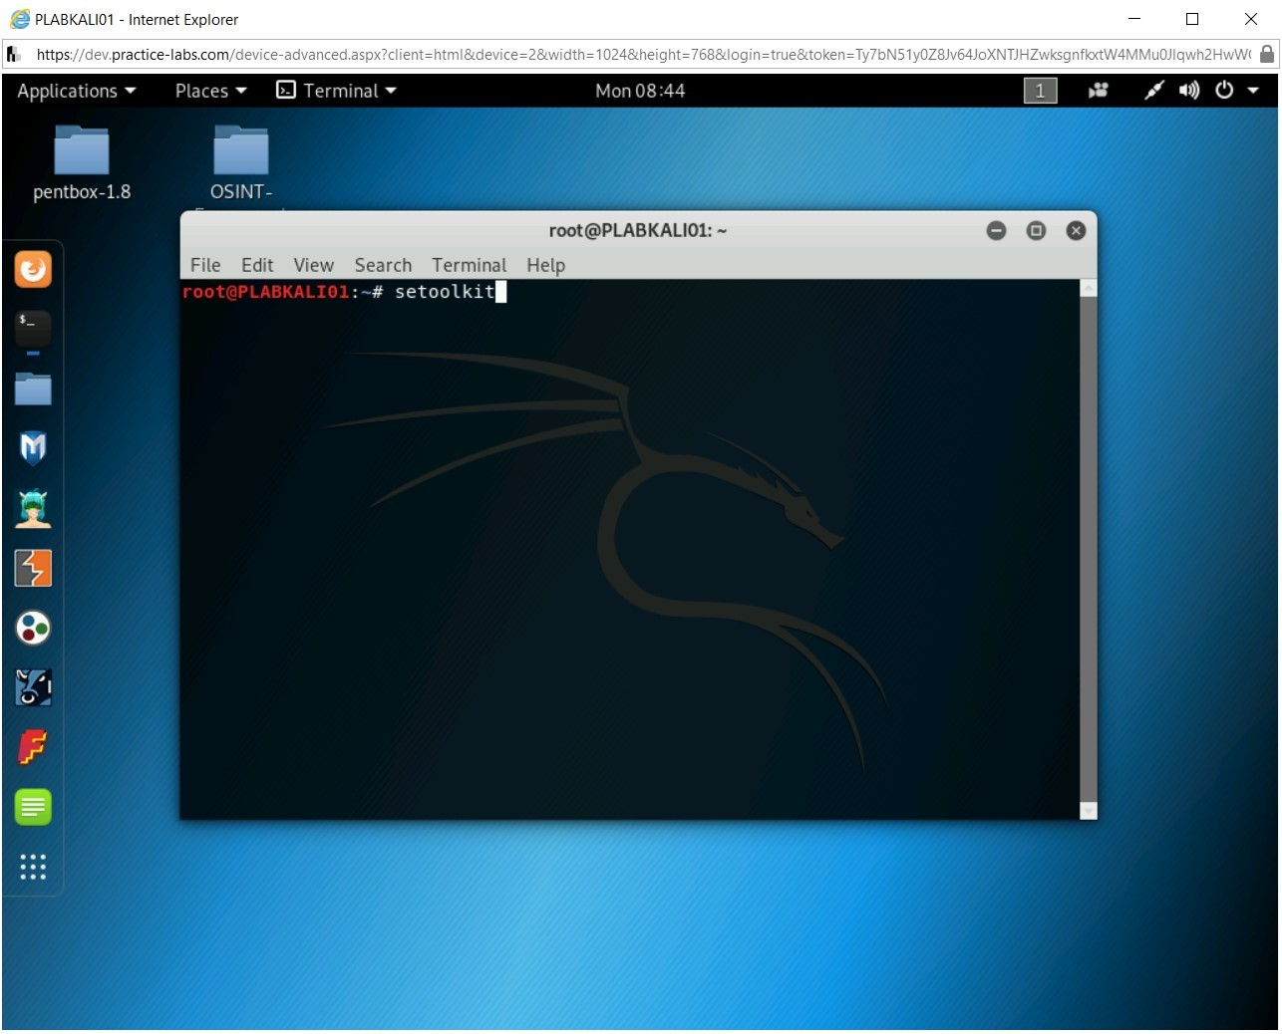
Task: Open the Terminal dropdown in top bar
Action: pyautogui.click(x=337, y=91)
